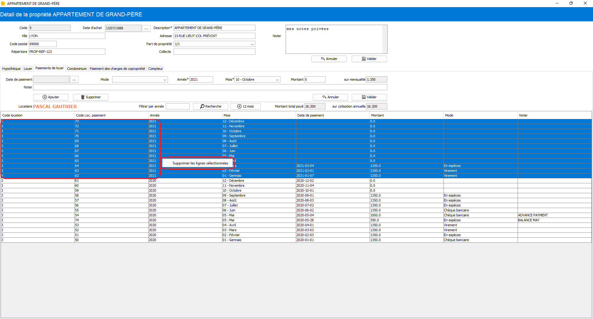Sort by the Mode table column header
This screenshot has height=319, width=593.
click(x=480, y=115)
